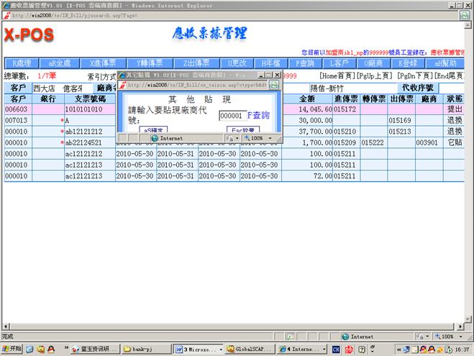Click the Windows Start button
Image resolution: width=474 pixels, height=356 pixels.
coord(12,349)
